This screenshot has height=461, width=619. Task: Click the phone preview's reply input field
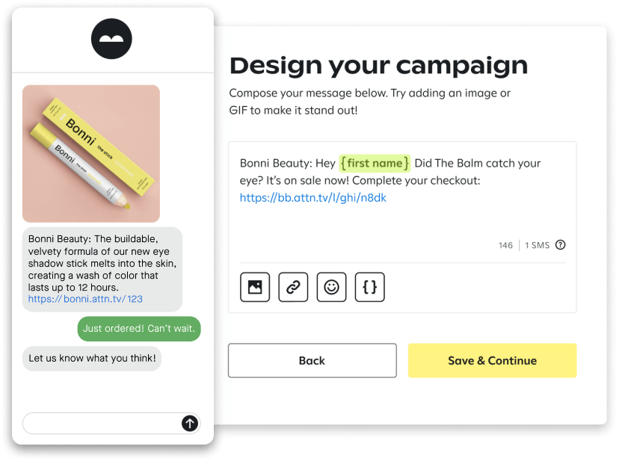97,423
